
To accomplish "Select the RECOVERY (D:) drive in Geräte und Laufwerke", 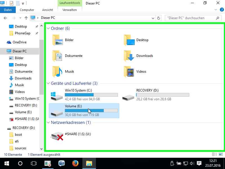I will [156, 95].
